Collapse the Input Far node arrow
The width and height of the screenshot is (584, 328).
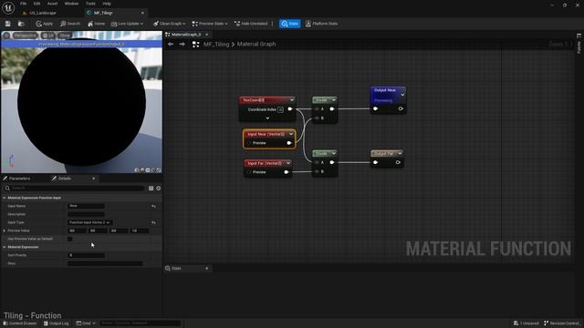tap(288, 163)
